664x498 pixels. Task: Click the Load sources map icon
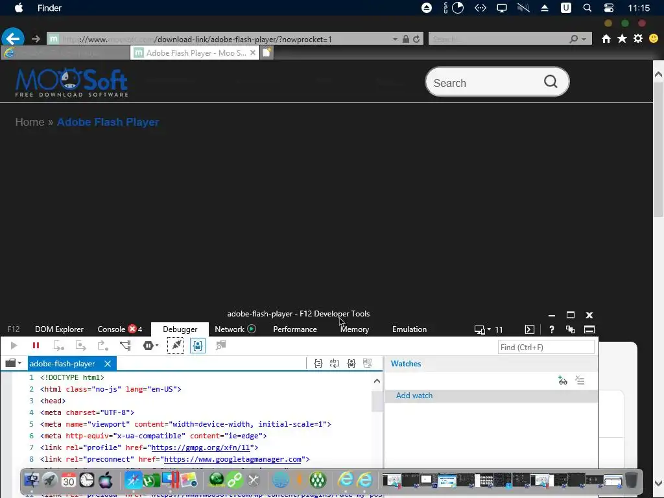coord(368,363)
